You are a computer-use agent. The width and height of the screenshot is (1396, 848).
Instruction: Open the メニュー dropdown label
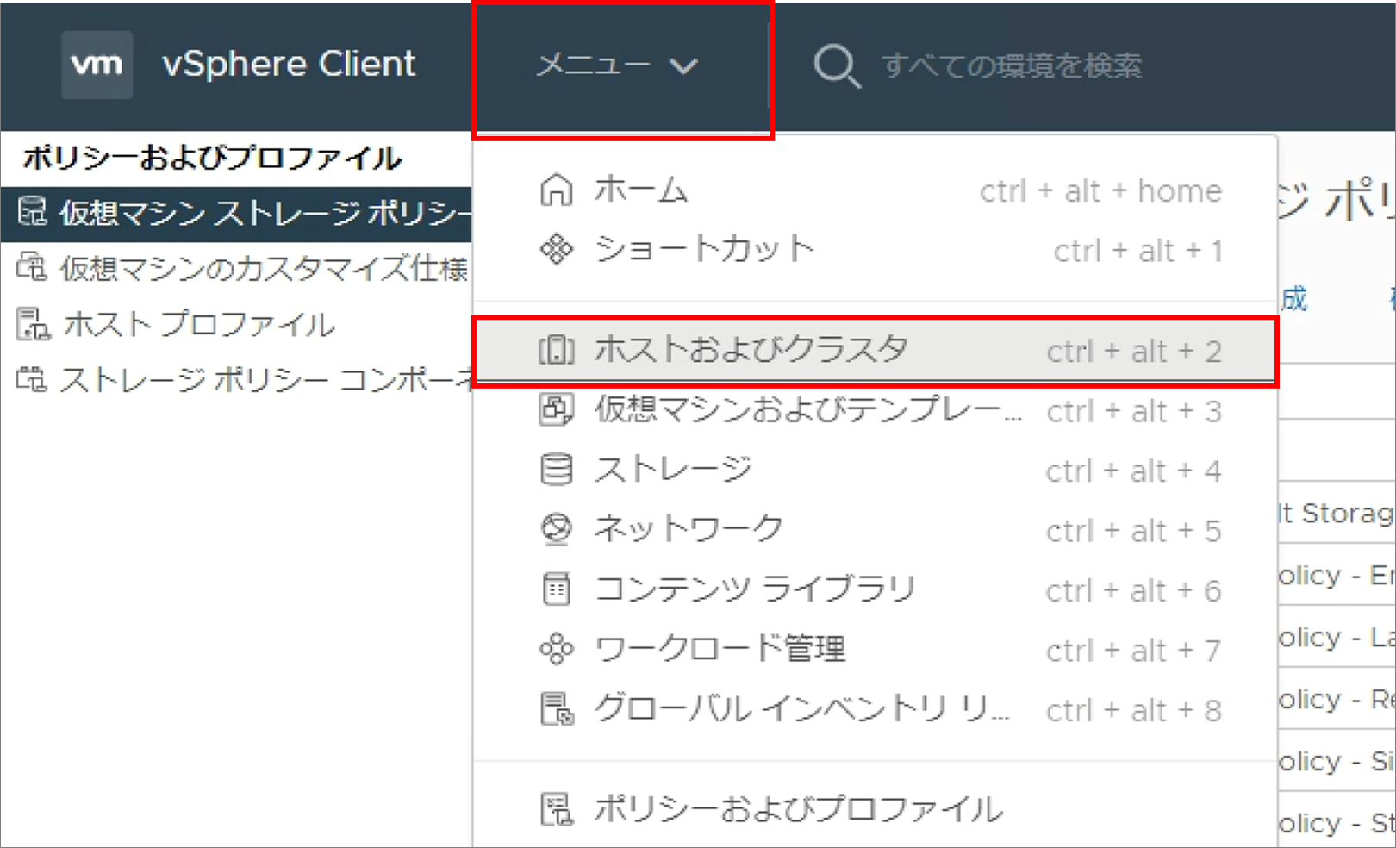coord(593,65)
